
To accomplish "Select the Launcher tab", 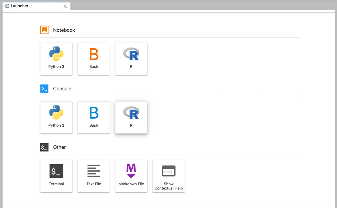I will [x=20, y=6].
